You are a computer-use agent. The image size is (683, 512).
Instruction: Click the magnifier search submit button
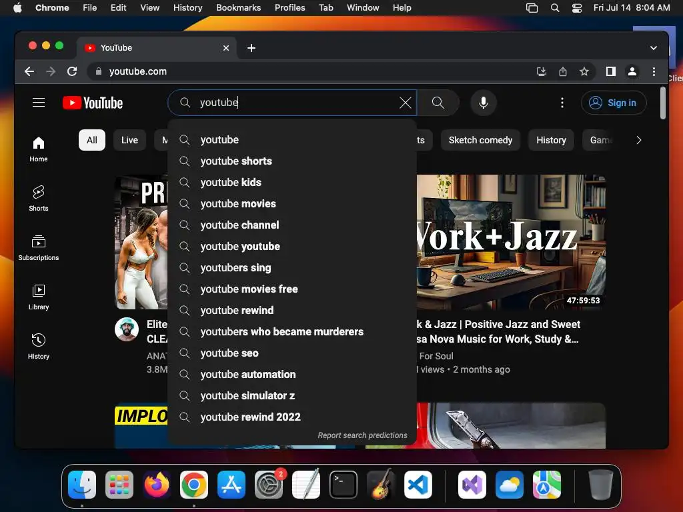[x=438, y=103]
